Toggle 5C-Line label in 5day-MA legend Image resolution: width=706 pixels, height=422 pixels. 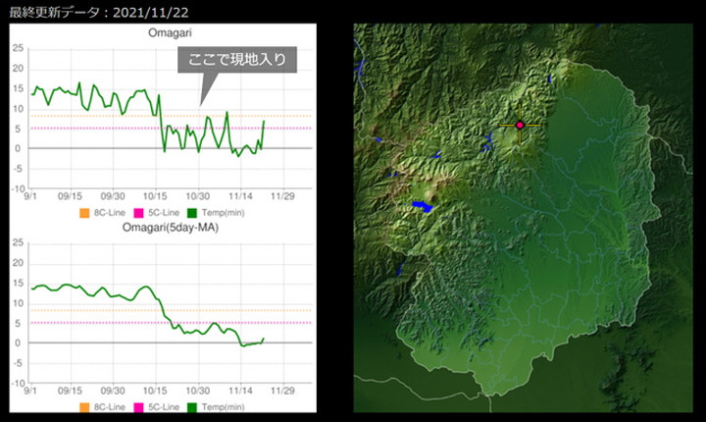[164, 407]
